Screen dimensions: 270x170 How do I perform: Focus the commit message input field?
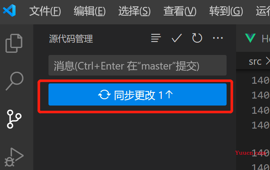(138, 65)
